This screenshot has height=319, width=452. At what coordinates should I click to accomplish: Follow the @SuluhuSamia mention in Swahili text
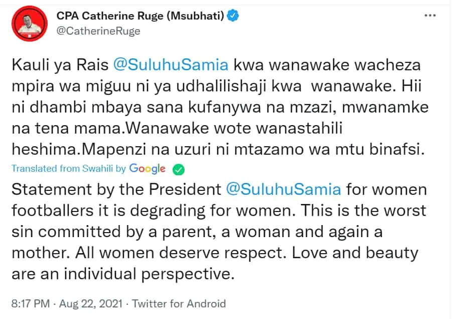click(x=171, y=65)
